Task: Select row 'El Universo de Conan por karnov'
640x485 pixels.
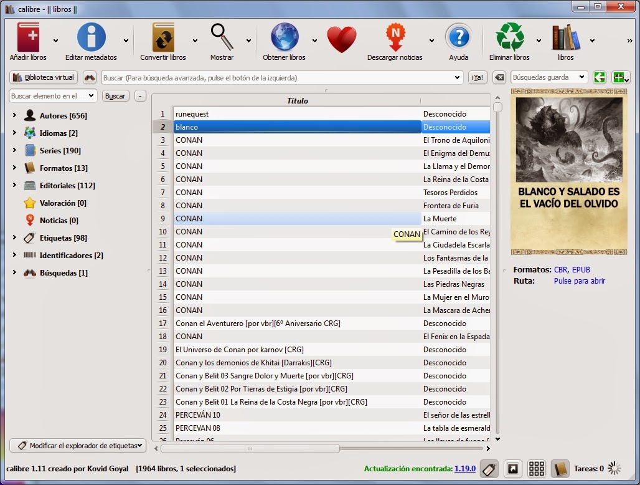Action: click(297, 349)
